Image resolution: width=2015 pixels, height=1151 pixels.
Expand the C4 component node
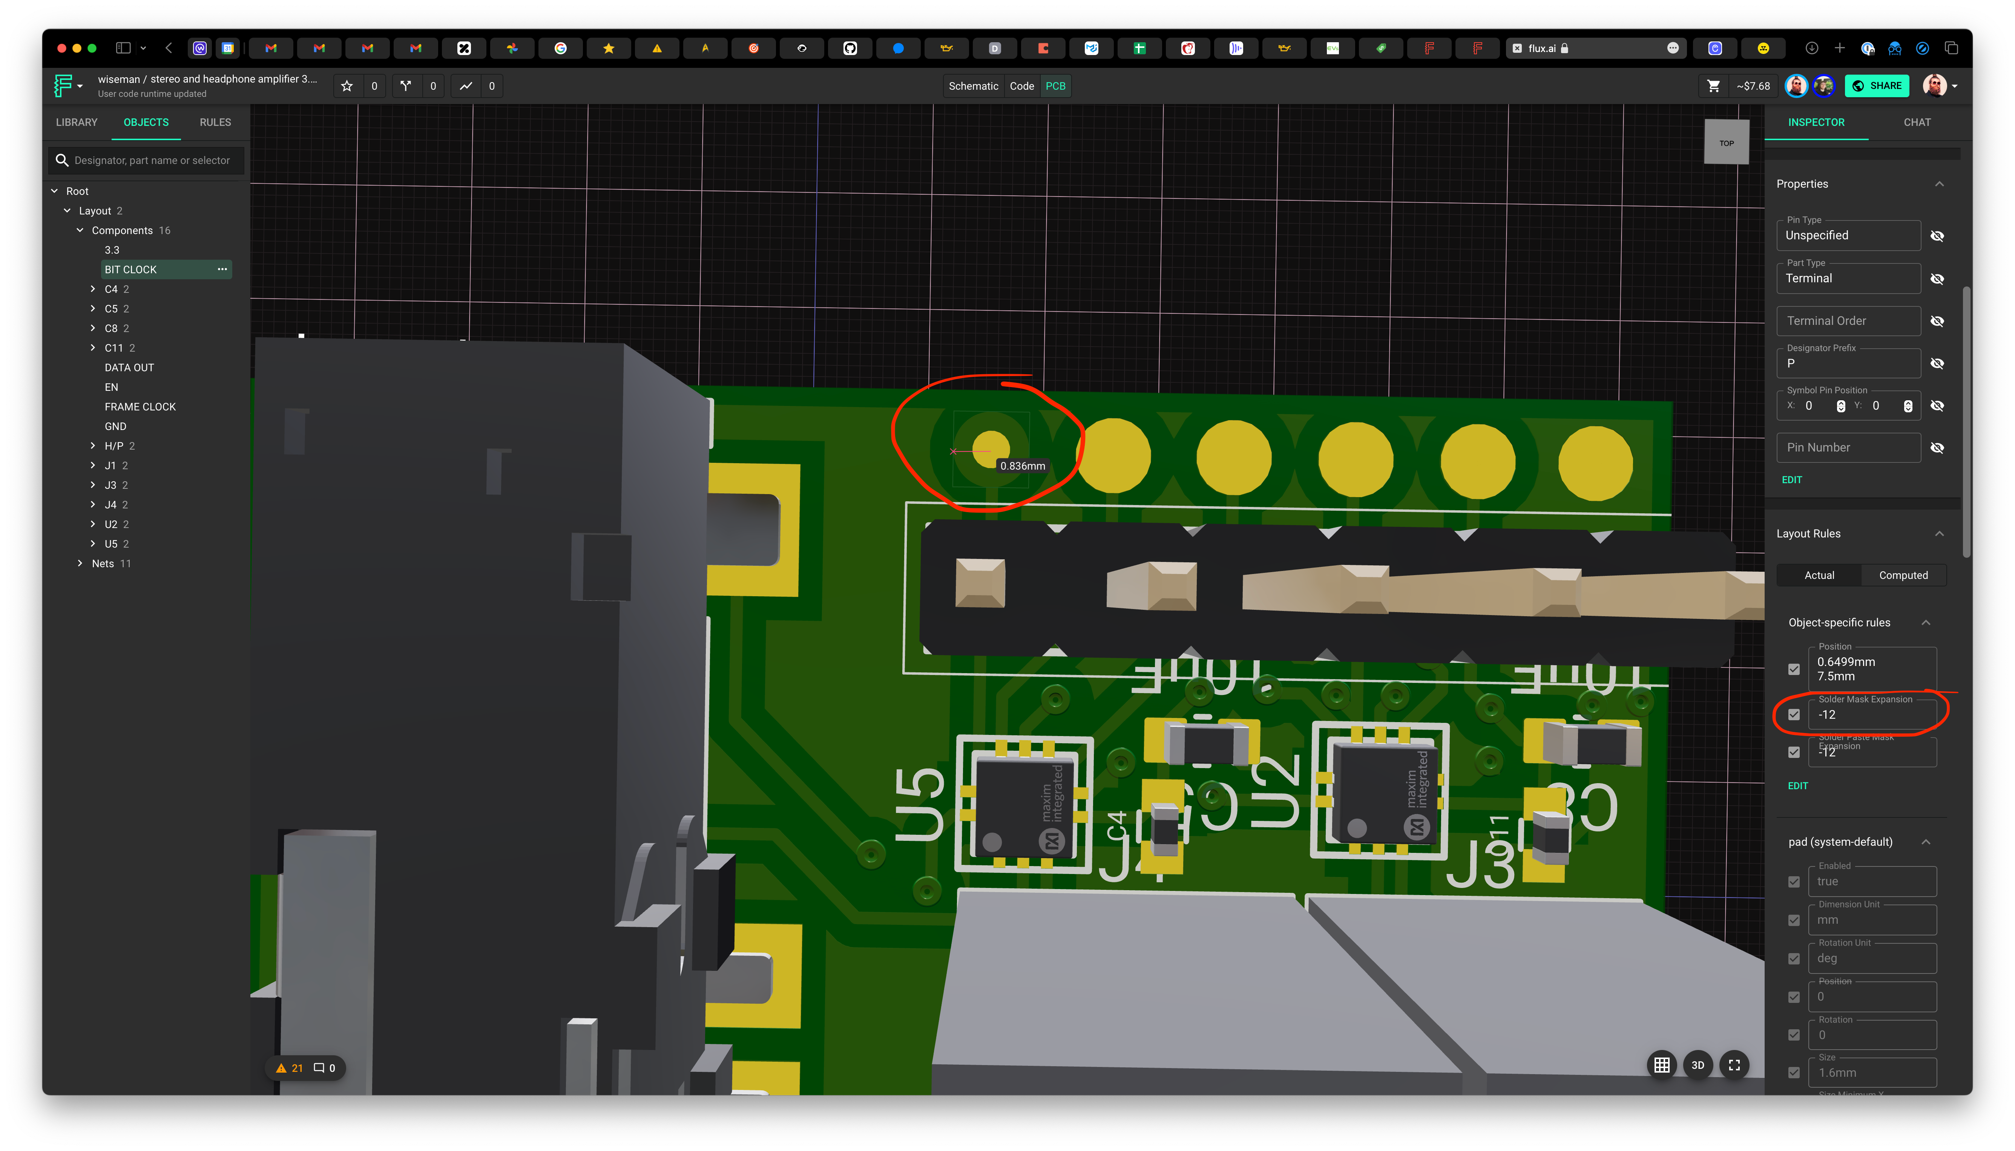click(x=93, y=289)
